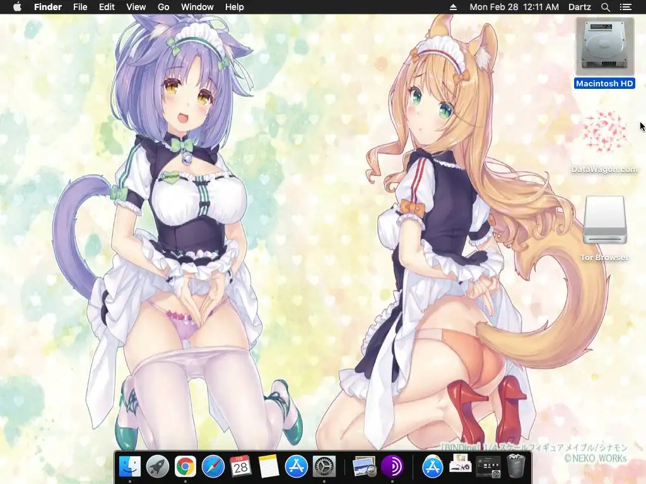Viewport: 646px width, 484px height.
Task: Open the Edit menu
Action: pyautogui.click(x=107, y=7)
